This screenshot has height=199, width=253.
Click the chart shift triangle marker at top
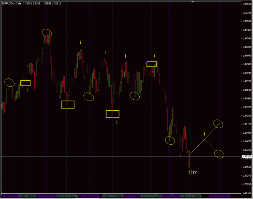pyautogui.click(x=193, y=2)
